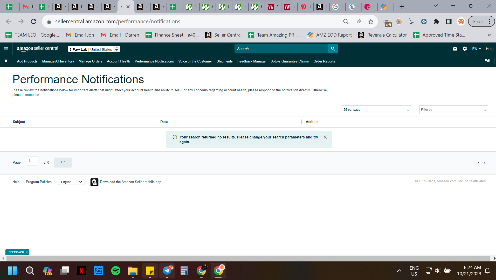Open the English footer language dropdown
The height and width of the screenshot is (280, 496).
tap(71, 182)
